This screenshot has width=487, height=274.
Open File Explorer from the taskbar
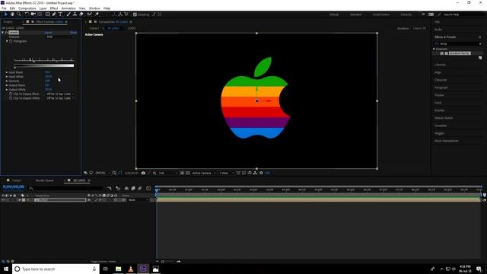click(119, 269)
